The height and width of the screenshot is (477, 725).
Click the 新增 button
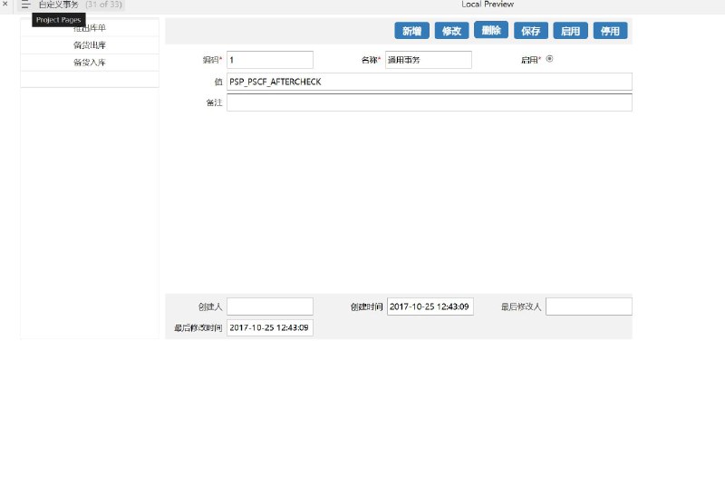(x=411, y=31)
